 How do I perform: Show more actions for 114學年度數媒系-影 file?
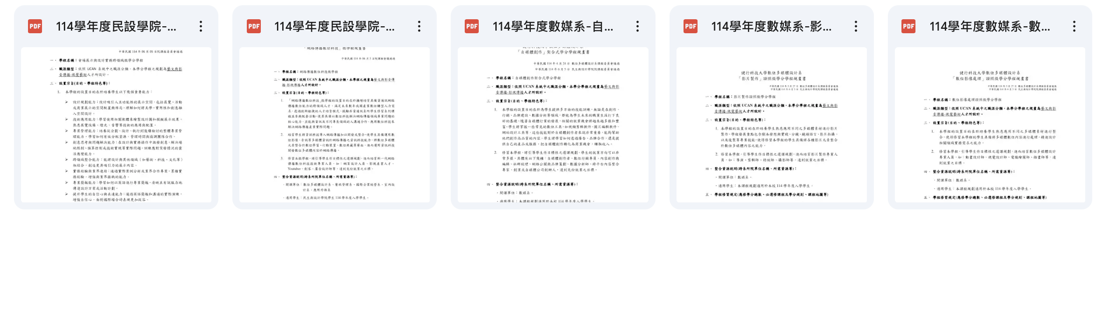[856, 27]
